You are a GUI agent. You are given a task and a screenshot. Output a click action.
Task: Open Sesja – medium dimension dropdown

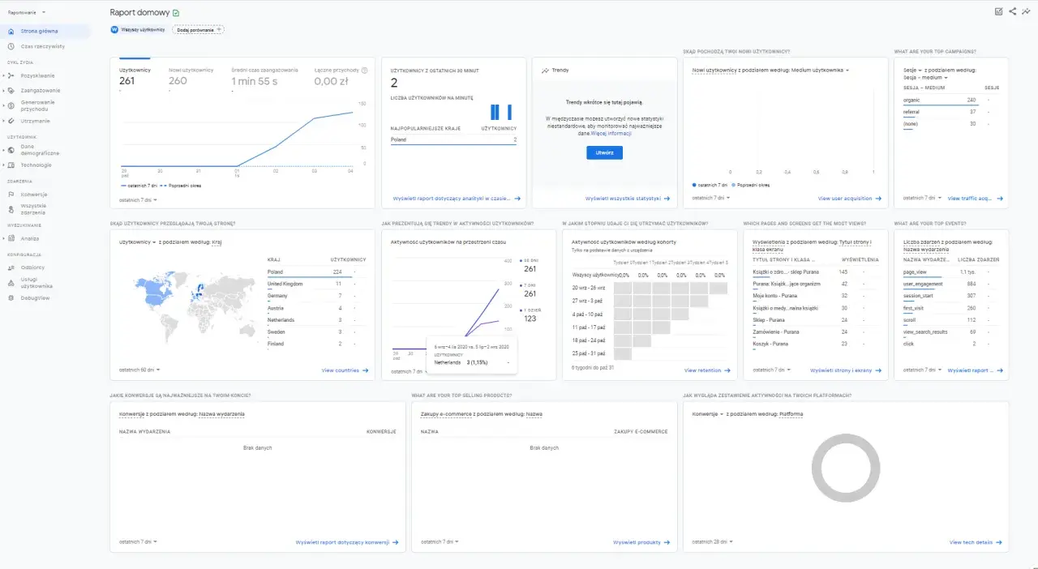point(926,78)
